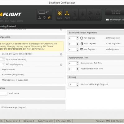Click the Maximum ARM Angle field
This screenshot has height=124, width=124.
74,85
